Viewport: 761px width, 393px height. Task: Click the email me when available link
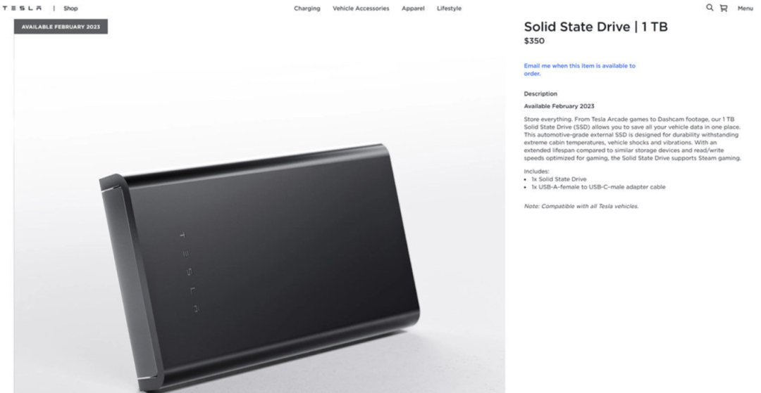pos(579,70)
